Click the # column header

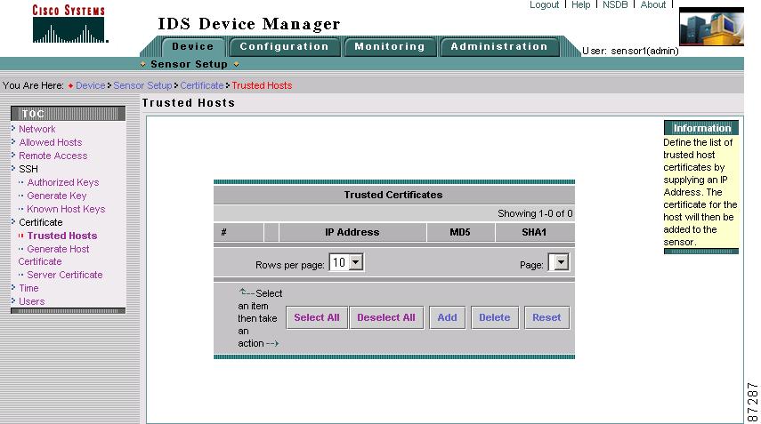(239, 232)
